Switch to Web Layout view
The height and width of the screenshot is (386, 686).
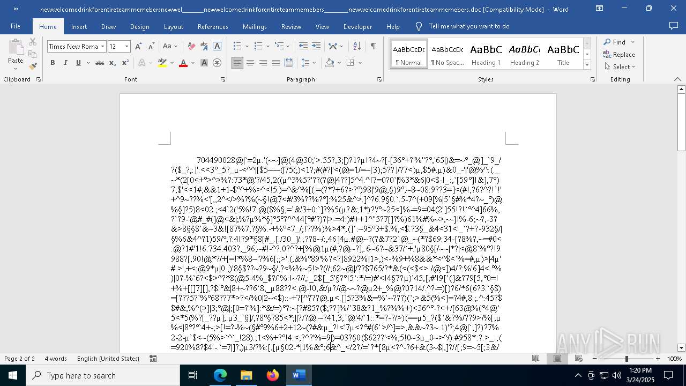pos(579,359)
